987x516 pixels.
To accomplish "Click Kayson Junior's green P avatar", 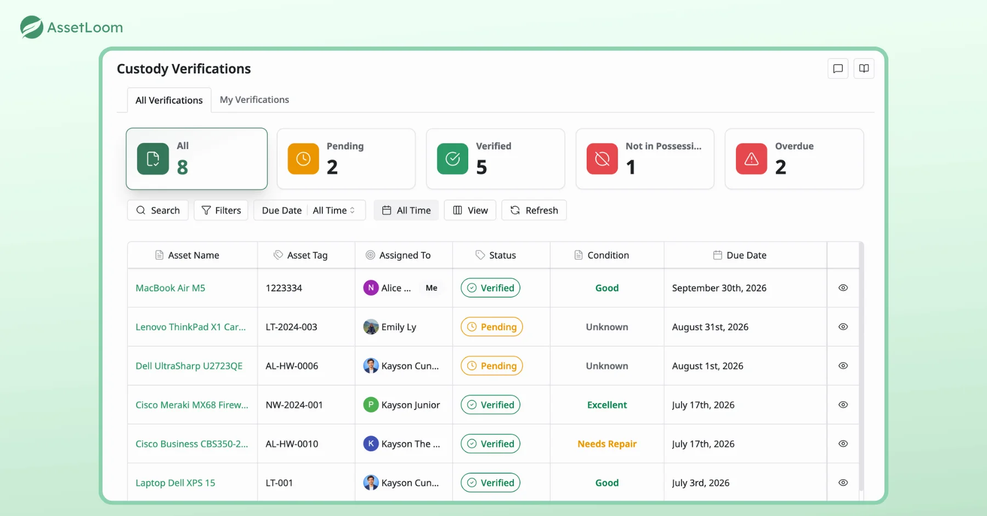I will pyautogui.click(x=371, y=405).
